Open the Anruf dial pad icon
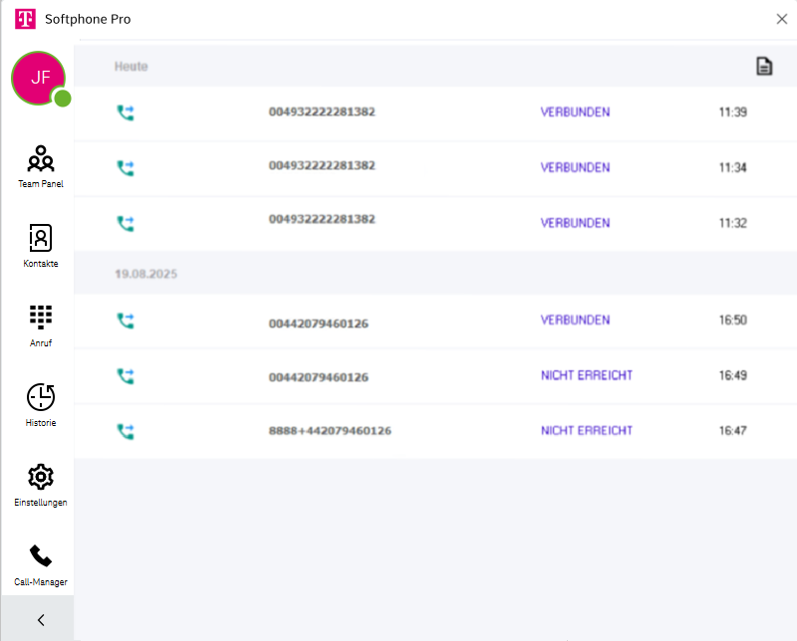This screenshot has height=641, width=797. pyautogui.click(x=41, y=317)
